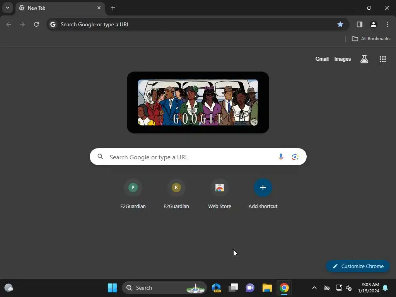Open the All Bookmarks folder

[371, 39]
